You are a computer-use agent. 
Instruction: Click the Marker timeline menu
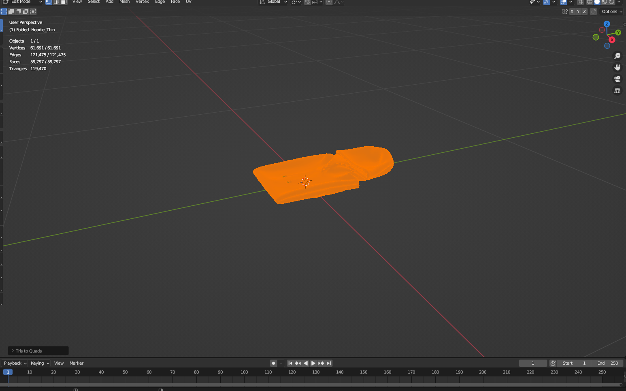77,363
